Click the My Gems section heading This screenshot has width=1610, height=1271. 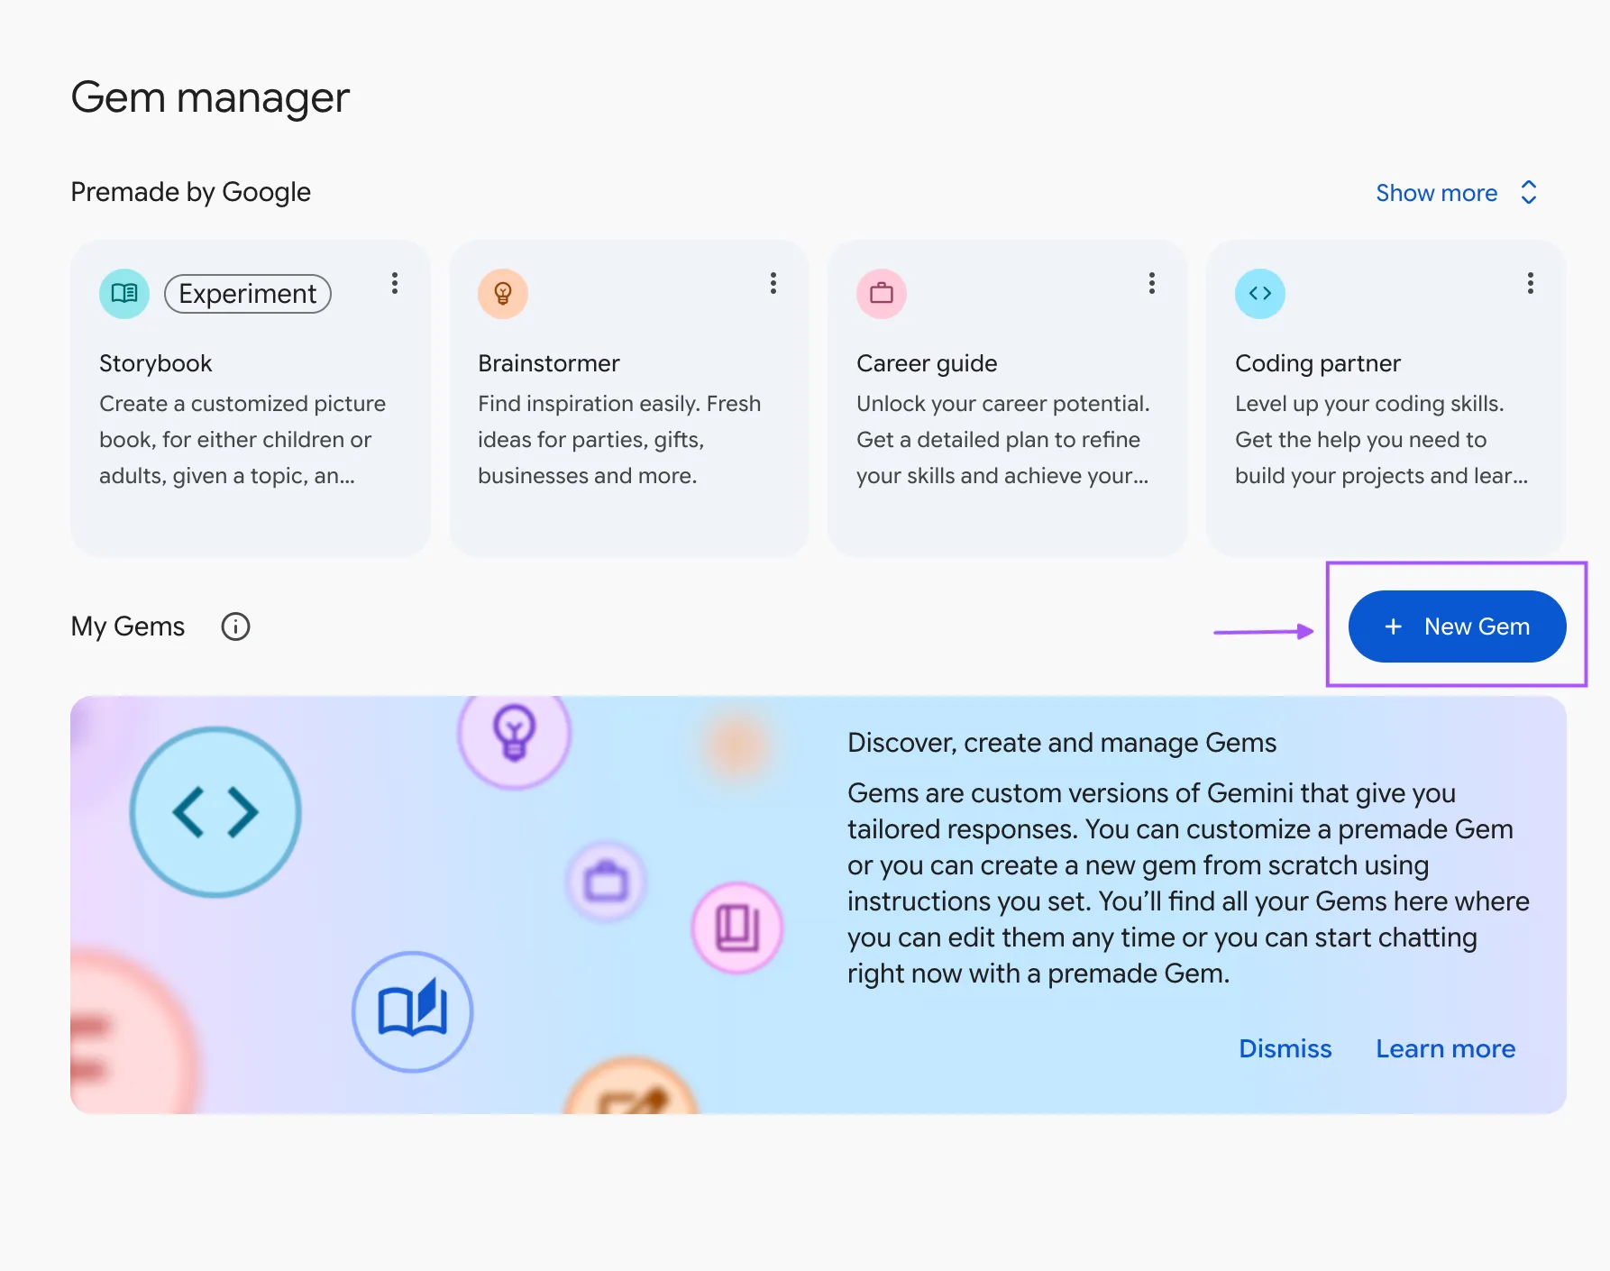click(128, 626)
